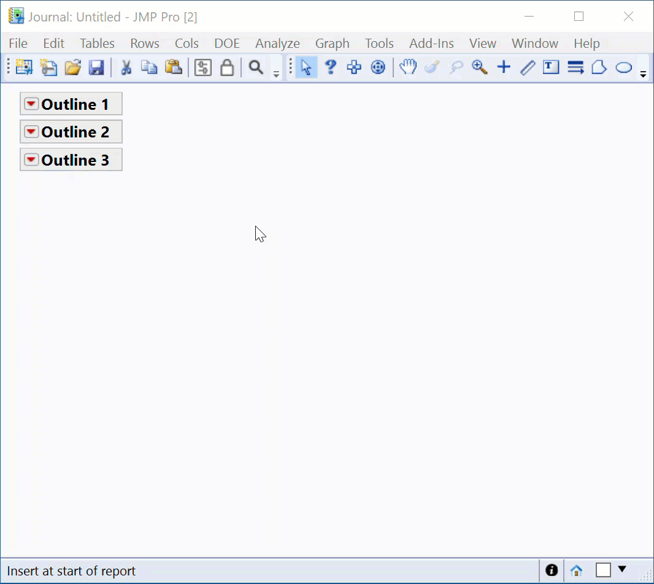Screen dimensions: 654x584
Task: Click the Save journal toolbar icon
Action: tap(96, 67)
